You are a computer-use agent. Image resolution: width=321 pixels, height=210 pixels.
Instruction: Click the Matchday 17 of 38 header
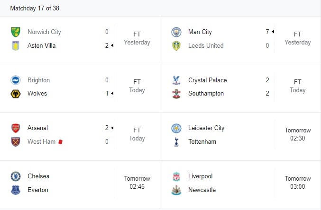point(35,8)
